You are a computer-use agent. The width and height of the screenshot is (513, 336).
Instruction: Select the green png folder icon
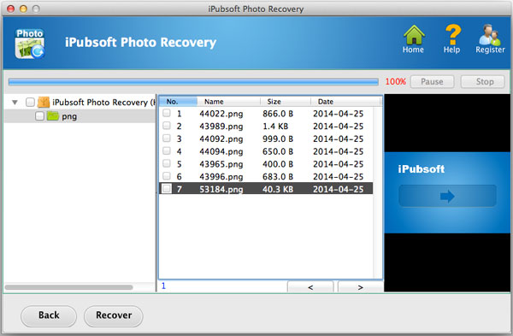pyautogui.click(x=53, y=115)
